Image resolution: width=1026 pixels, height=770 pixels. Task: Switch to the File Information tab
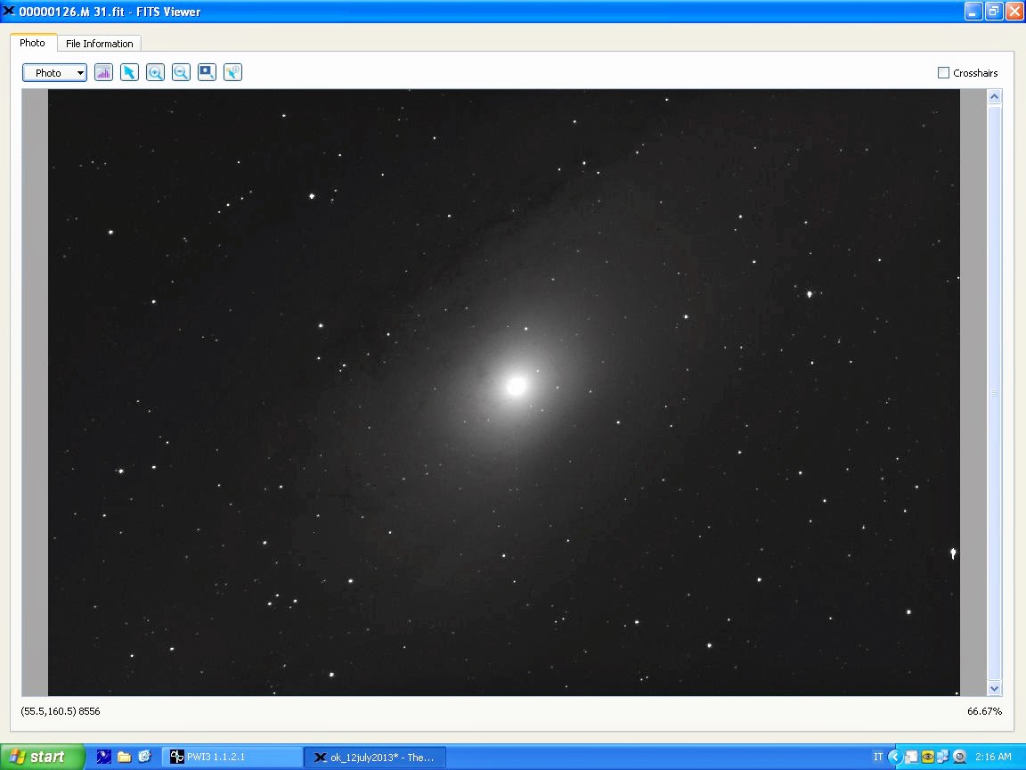pos(99,44)
